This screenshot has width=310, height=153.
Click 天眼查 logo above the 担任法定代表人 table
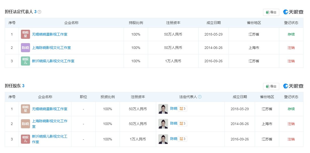point(293,12)
